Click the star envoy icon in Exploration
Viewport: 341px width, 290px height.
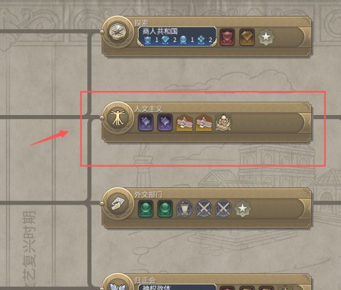tap(266, 37)
